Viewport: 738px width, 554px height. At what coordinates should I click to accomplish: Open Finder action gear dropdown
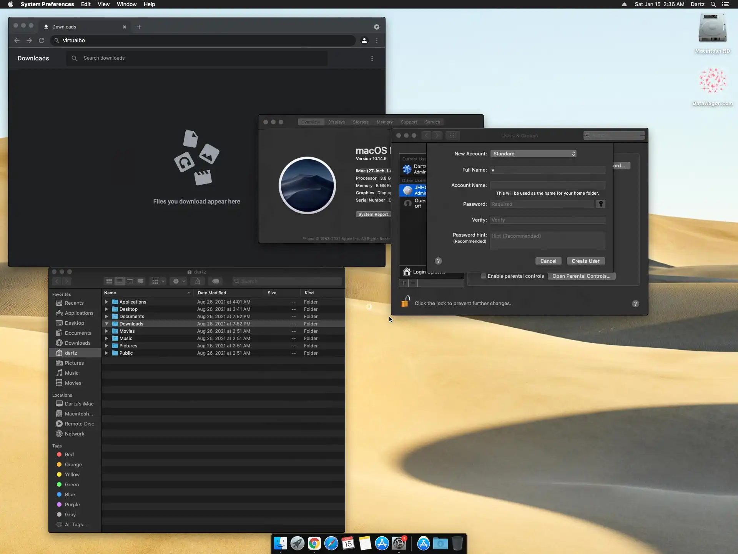point(178,281)
